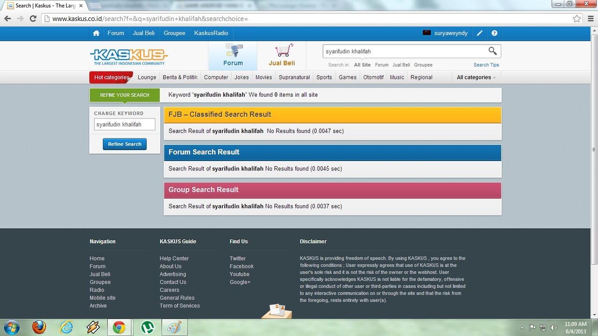Screen dimensions: 598x336
Task: Focus the Change Keyword input field
Action: pos(125,125)
